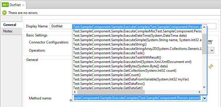This screenshot has width=221, height=107.
Task: Click the edit connector configuration icon
Action: tap(210, 42)
